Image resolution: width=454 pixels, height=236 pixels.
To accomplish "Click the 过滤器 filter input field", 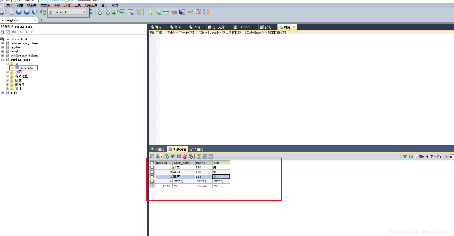I will (74, 32).
